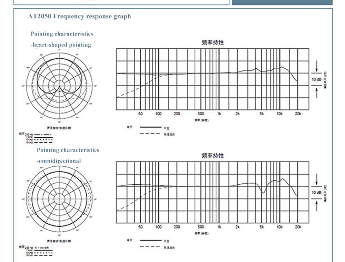Select the "-heart-shaped pointing" label
The height and width of the screenshot is (262, 345).
click(x=61, y=45)
